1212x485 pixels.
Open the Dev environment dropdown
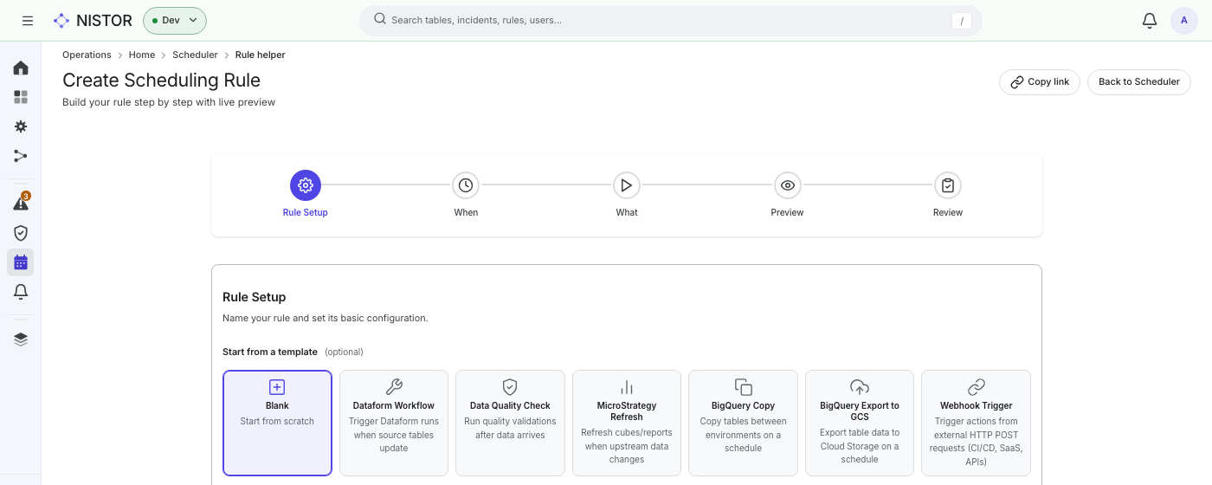click(x=175, y=20)
